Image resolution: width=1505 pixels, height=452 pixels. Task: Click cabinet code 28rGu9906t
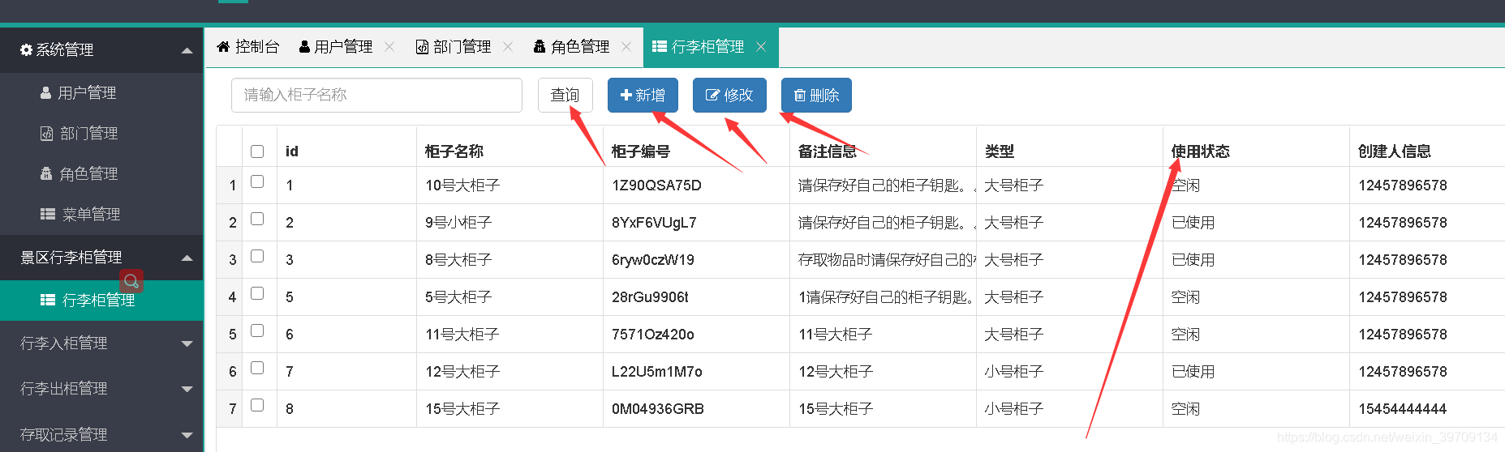point(650,297)
